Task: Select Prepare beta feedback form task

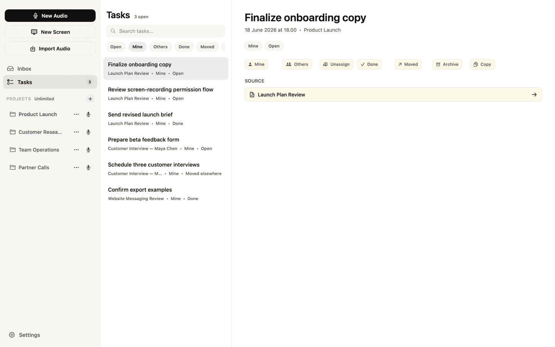Action: 166,144
